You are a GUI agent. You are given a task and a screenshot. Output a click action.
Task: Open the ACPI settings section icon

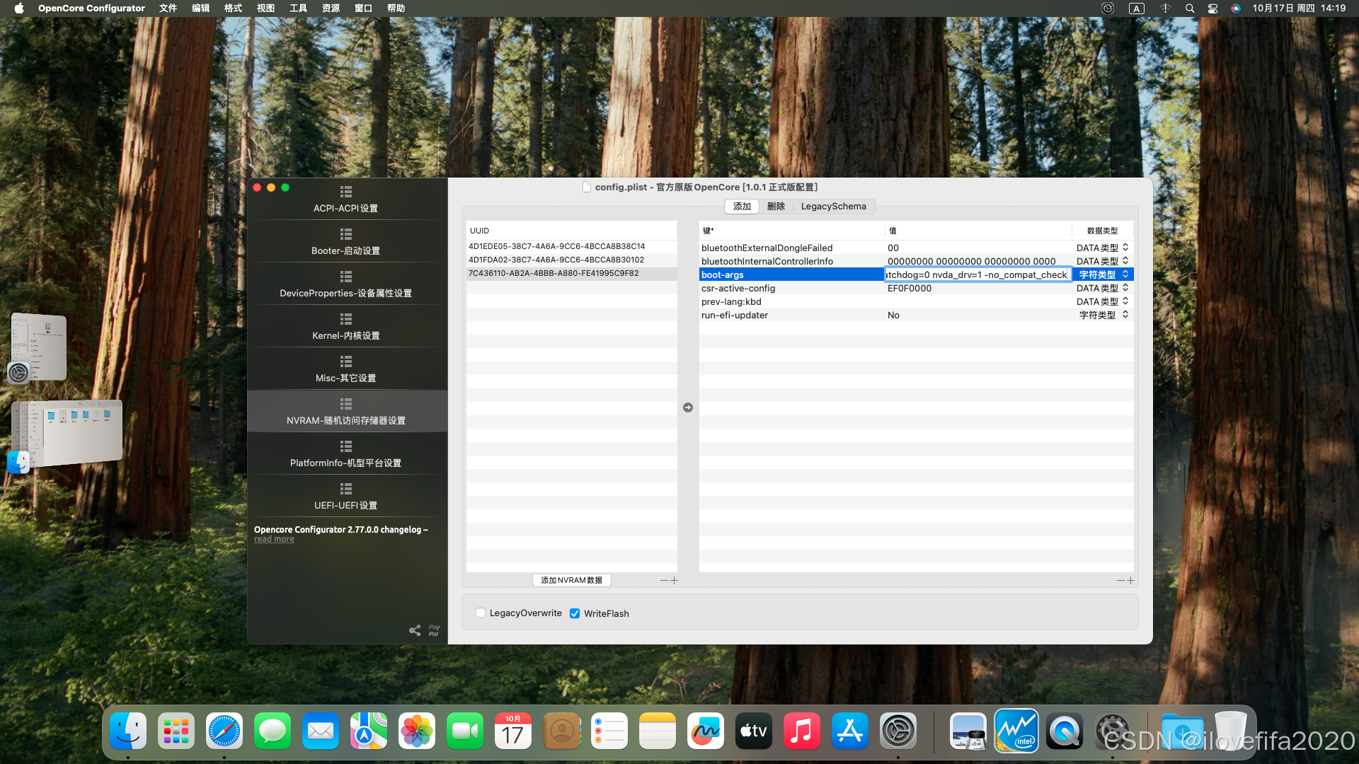point(345,192)
